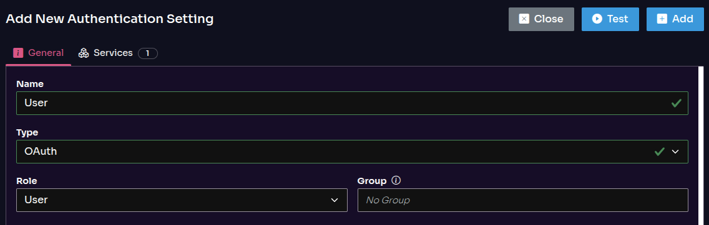Click the X icon on the Close button

524,19
